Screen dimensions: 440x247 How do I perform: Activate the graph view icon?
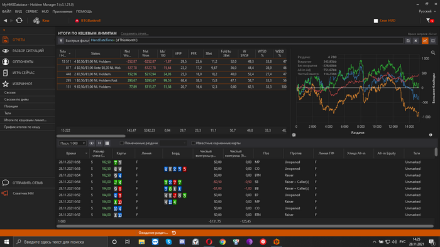pyautogui.click(x=425, y=41)
